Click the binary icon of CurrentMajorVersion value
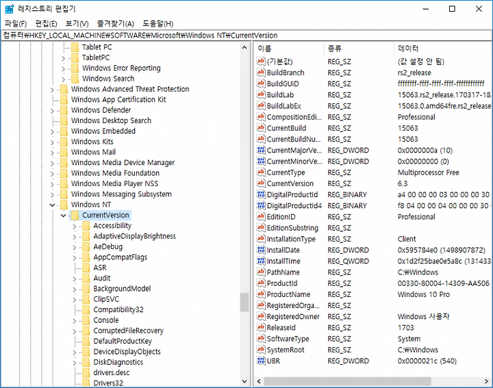This screenshot has height=388, width=493. [261, 150]
